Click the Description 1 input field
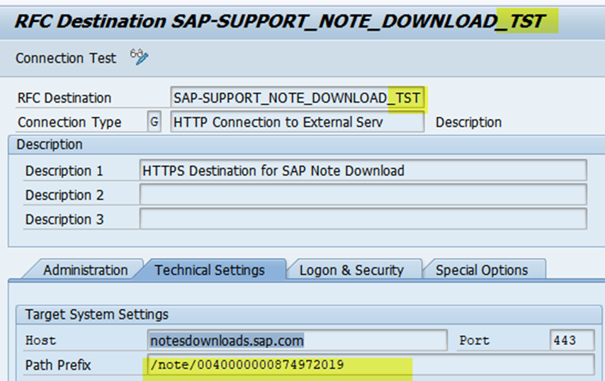The image size is (605, 381). click(x=363, y=170)
